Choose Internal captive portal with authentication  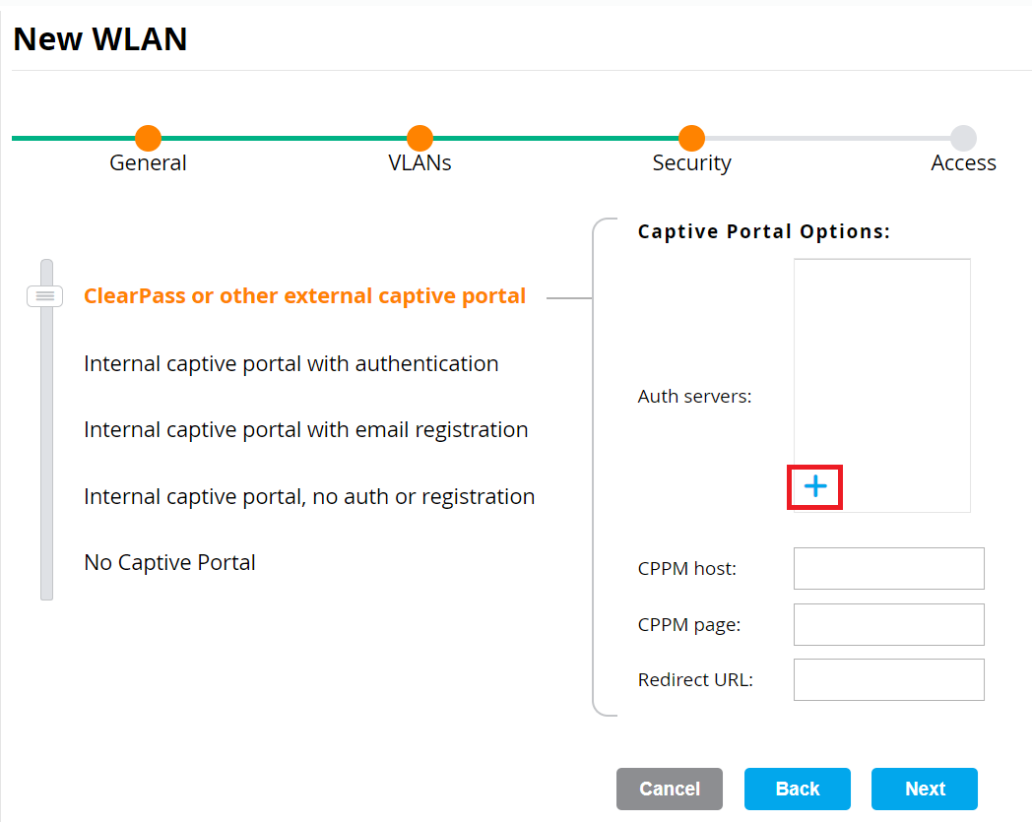pyautogui.click(x=290, y=364)
